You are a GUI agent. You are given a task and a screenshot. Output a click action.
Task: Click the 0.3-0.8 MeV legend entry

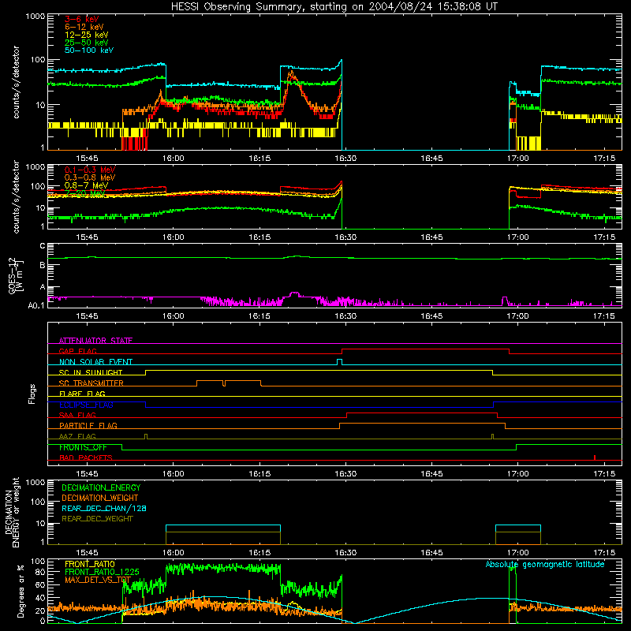[90, 177]
